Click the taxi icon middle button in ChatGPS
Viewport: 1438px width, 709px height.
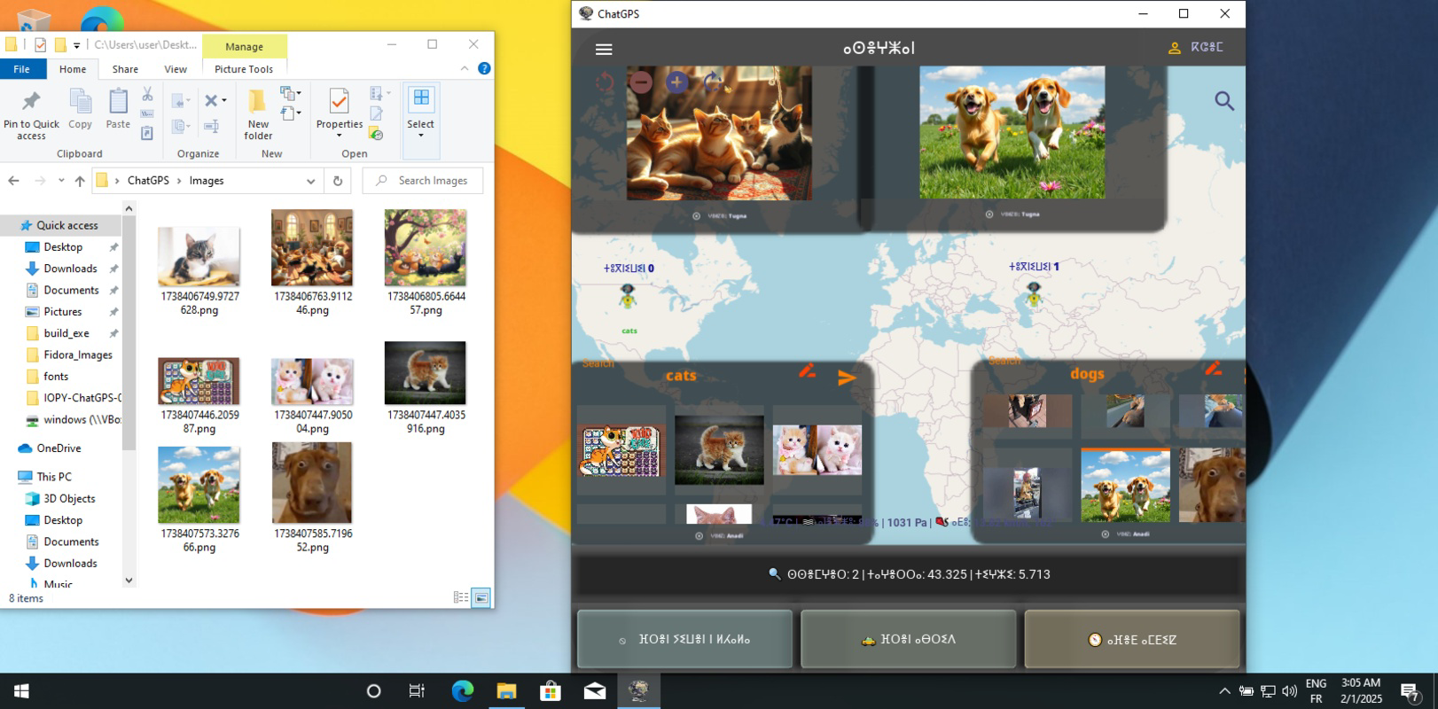click(908, 639)
